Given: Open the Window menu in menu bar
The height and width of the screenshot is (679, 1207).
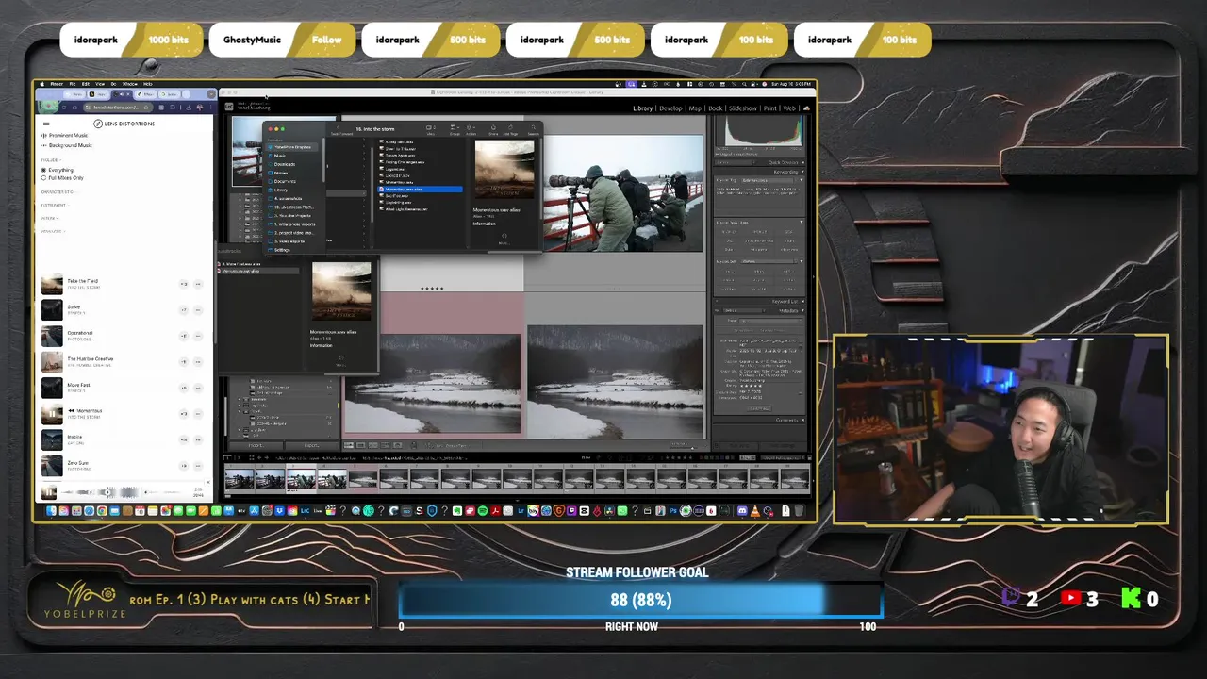Looking at the screenshot, I should [129, 84].
